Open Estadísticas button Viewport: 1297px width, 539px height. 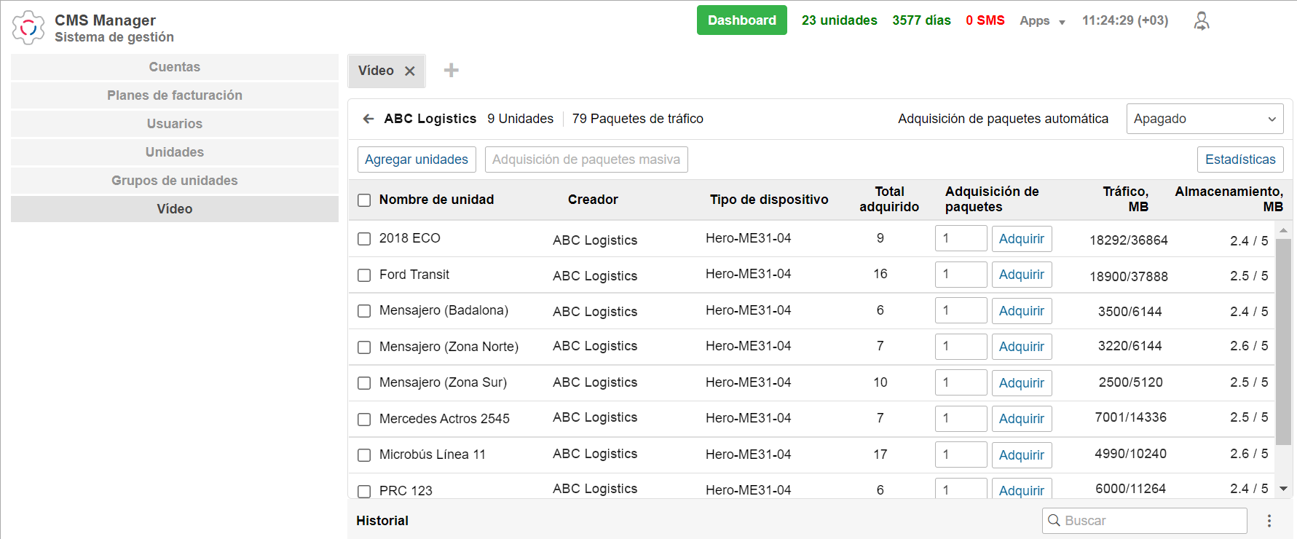tap(1239, 160)
